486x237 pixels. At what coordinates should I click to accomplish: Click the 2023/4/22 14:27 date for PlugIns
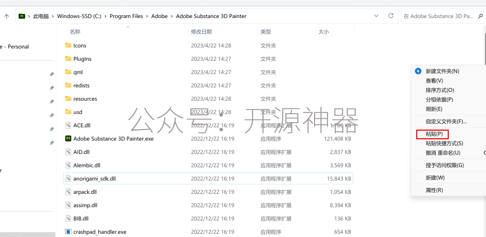coord(211,59)
